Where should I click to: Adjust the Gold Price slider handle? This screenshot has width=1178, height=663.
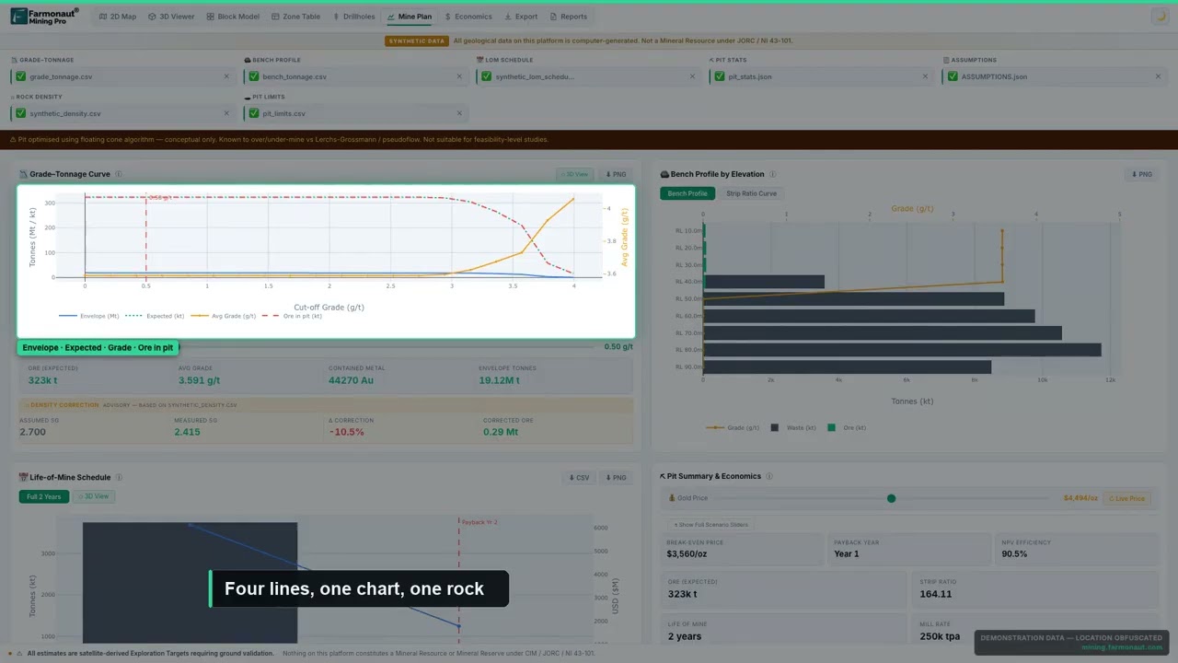[x=891, y=498]
